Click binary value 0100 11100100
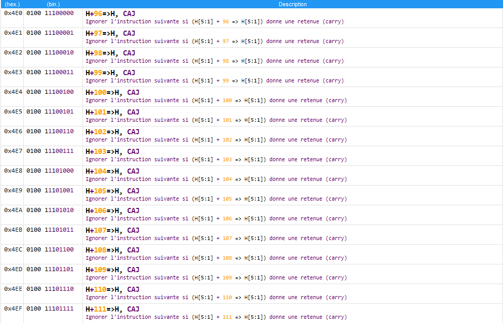 point(50,92)
